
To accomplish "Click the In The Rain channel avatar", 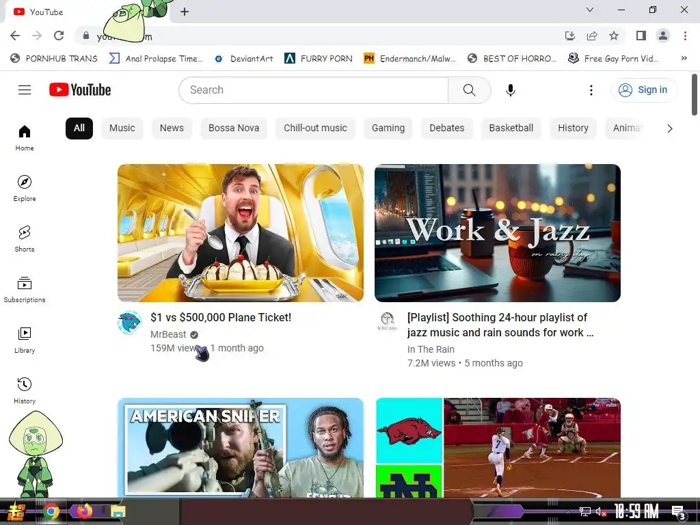I will (387, 322).
